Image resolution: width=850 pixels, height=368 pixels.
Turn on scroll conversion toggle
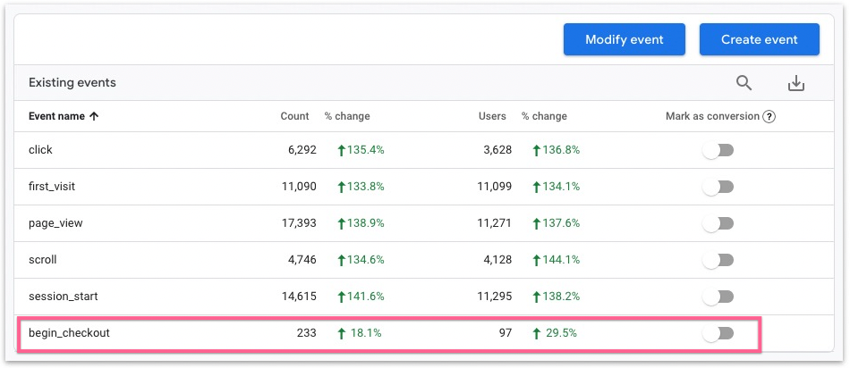tap(718, 260)
